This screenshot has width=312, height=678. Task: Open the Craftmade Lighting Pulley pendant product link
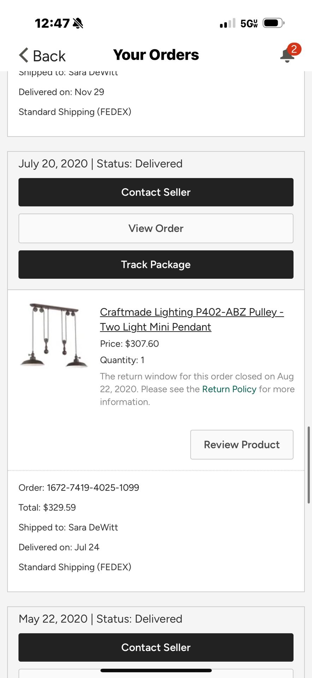point(192,319)
